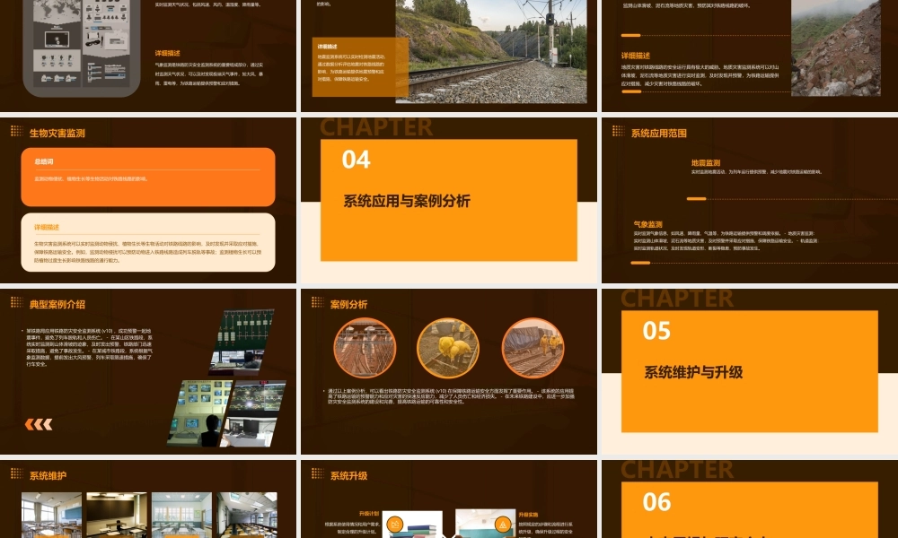Open the slide with the rocky landslide photo
Screen dimensions: 898x538
(750, 56)
